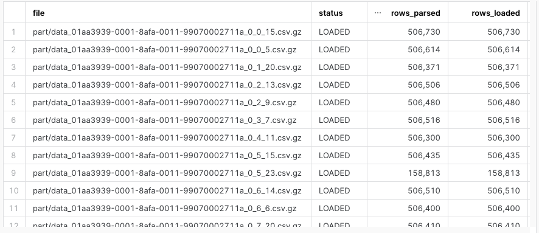The height and width of the screenshot is (233, 539).
Task: Select row number 11
Action: tap(14, 208)
